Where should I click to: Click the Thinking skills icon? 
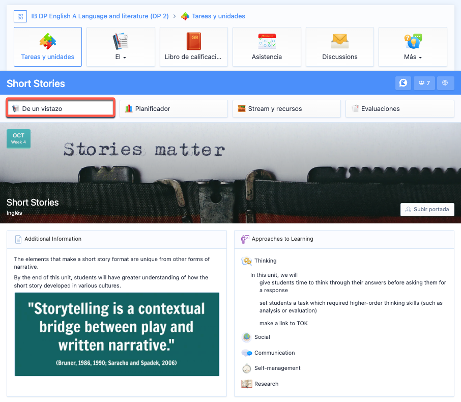247,261
